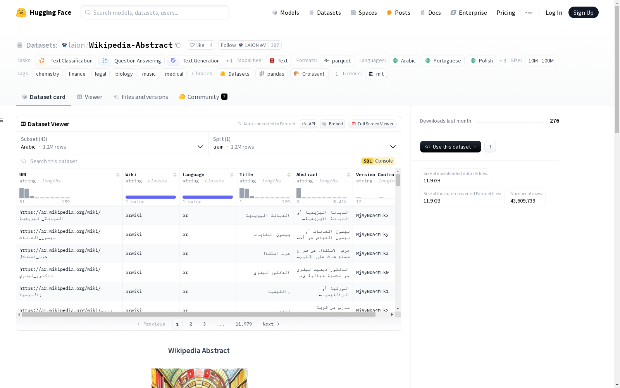Click the mit license tag
This screenshot has height=388, width=620.
(376, 74)
